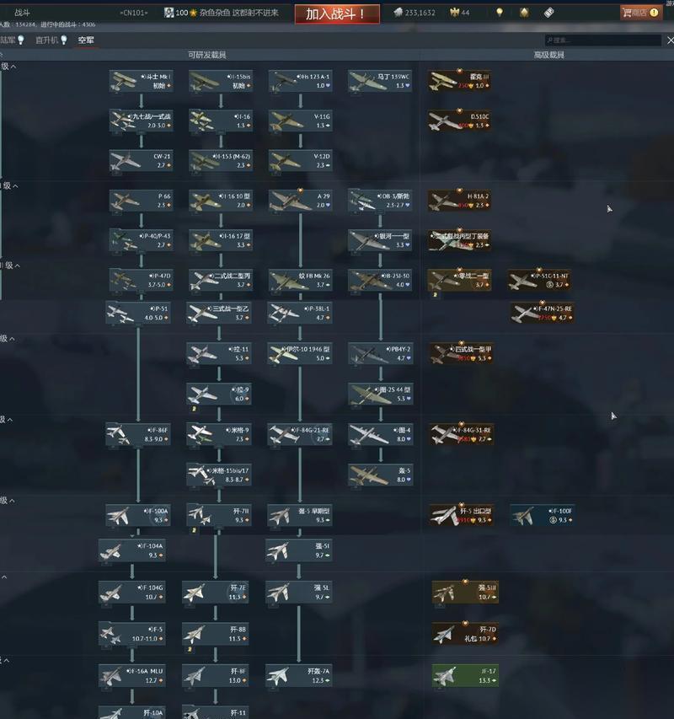Image resolution: width=674 pixels, height=719 pixels.
Task: Click the silver lions currency balance
Action: [415, 13]
